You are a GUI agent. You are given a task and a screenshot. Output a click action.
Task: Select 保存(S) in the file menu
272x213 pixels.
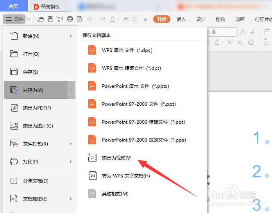[x=40, y=72]
